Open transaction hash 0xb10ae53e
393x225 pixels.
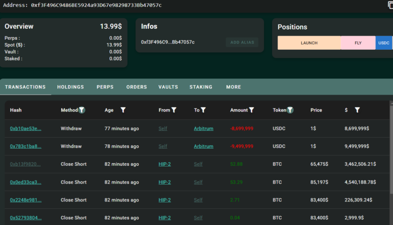point(26,128)
